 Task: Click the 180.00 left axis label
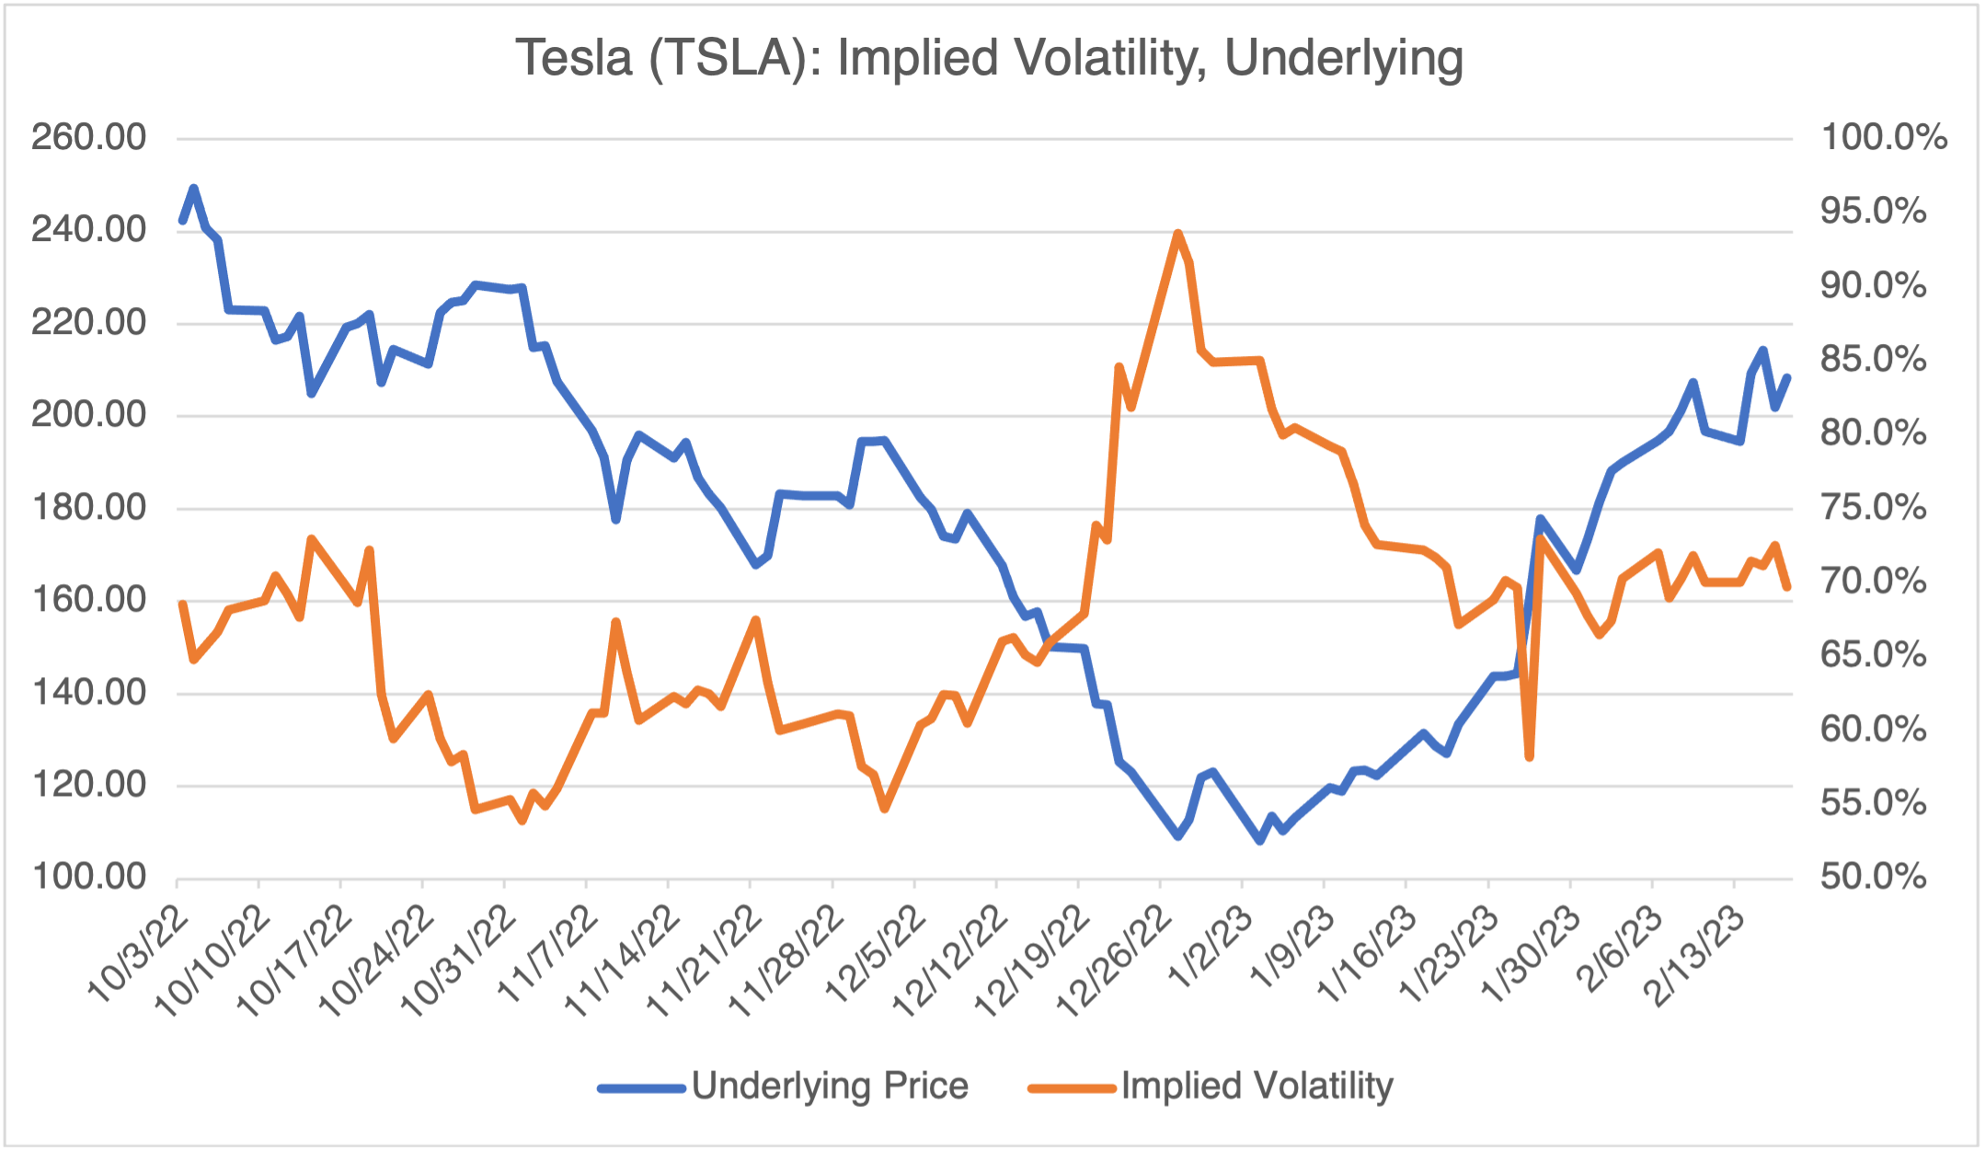(x=89, y=507)
